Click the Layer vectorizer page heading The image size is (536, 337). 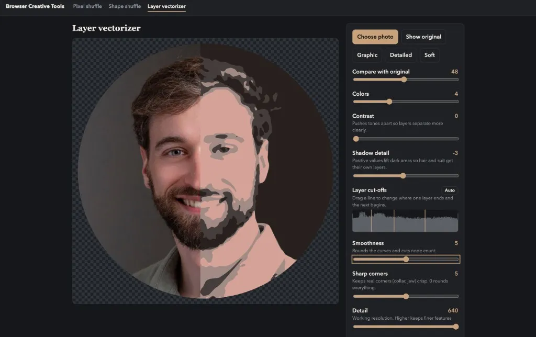coord(106,28)
